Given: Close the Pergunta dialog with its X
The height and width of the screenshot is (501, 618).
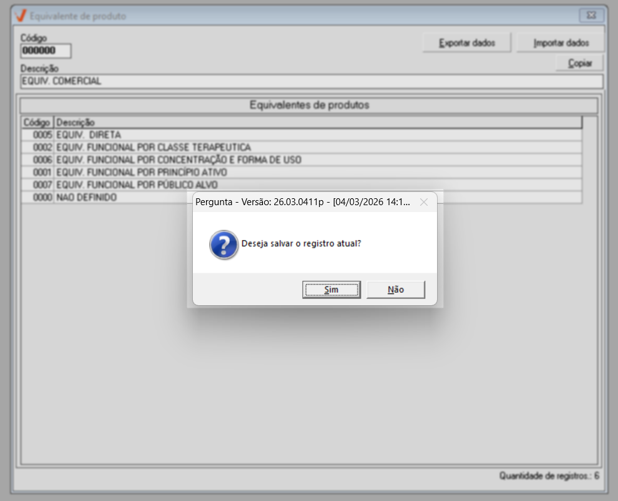Looking at the screenshot, I should (x=424, y=202).
